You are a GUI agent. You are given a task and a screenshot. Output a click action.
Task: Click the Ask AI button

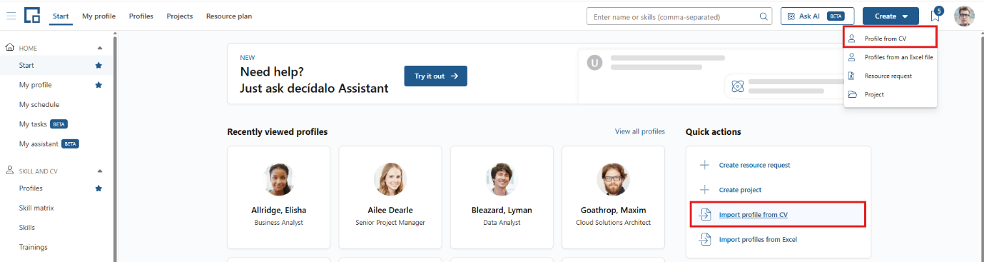point(817,16)
